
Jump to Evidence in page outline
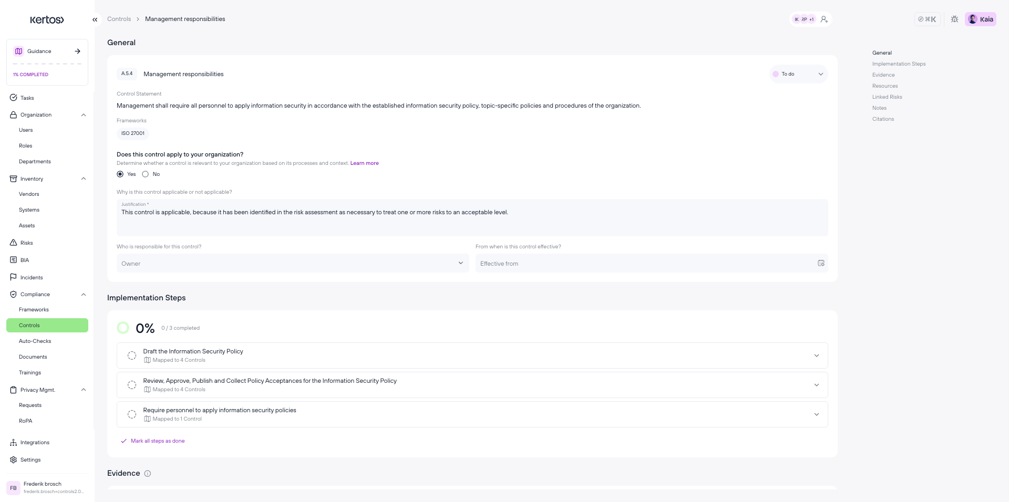[x=883, y=75]
